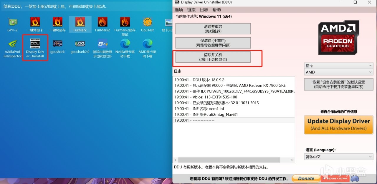
Task: Open the AMD vendor dropdown
Action: tap(339, 72)
